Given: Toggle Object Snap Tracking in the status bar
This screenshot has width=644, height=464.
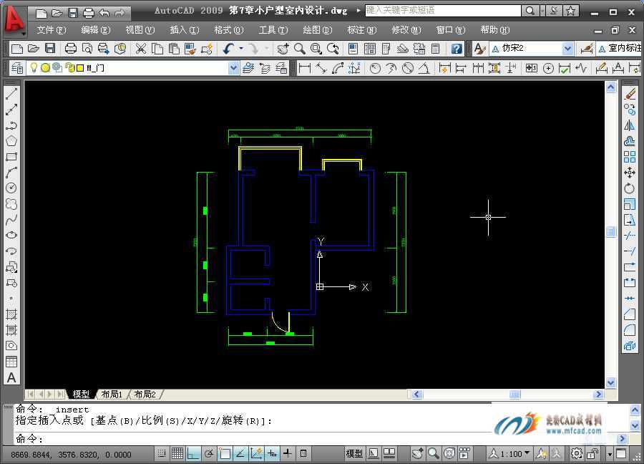Looking at the screenshot, I should [240, 454].
